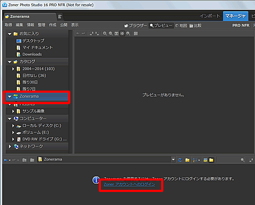Click the gray folder icon beside path box

coord(32,160)
